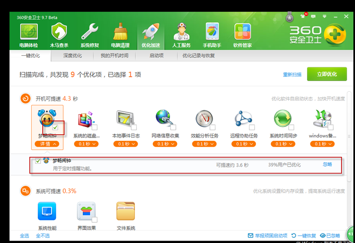355x243 pixels.
Task: Switch to 深度优化 tab
Action: (x=72, y=56)
